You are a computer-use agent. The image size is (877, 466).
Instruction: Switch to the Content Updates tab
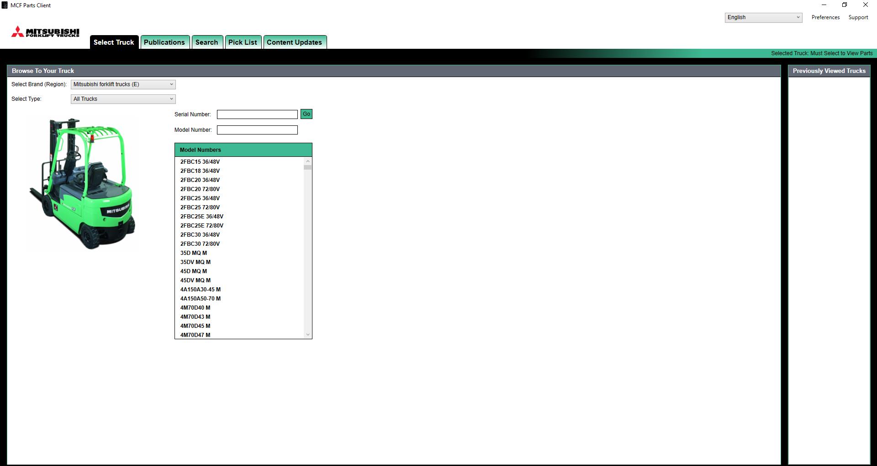(x=295, y=42)
